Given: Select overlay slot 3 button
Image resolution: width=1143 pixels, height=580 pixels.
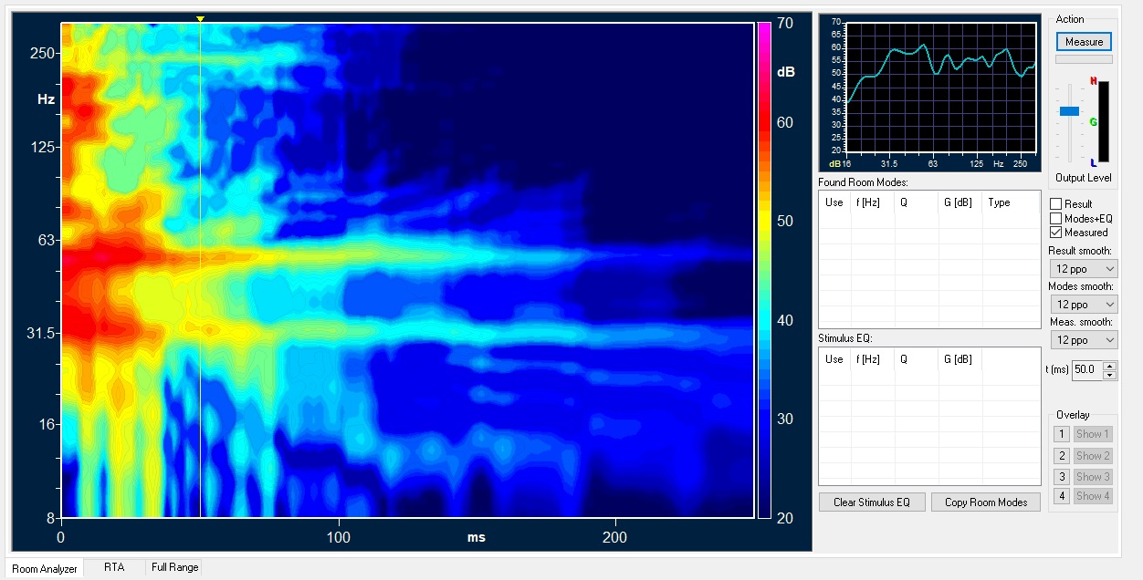Looking at the screenshot, I should (1062, 476).
